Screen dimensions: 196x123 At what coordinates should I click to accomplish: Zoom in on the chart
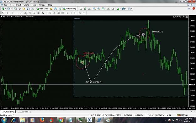click(94, 9)
